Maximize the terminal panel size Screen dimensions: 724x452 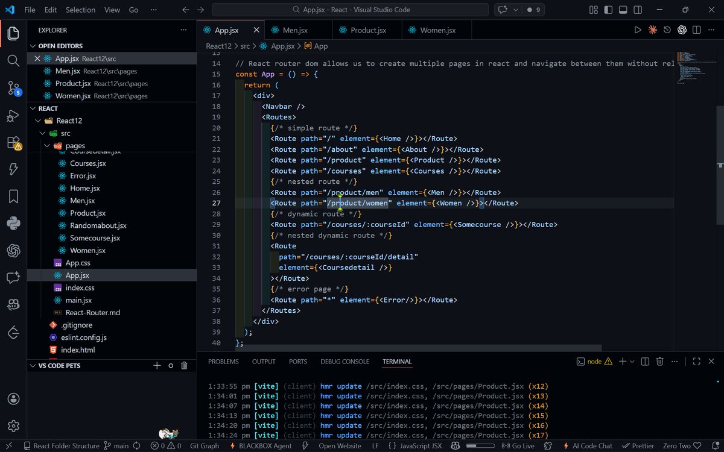pyautogui.click(x=696, y=362)
